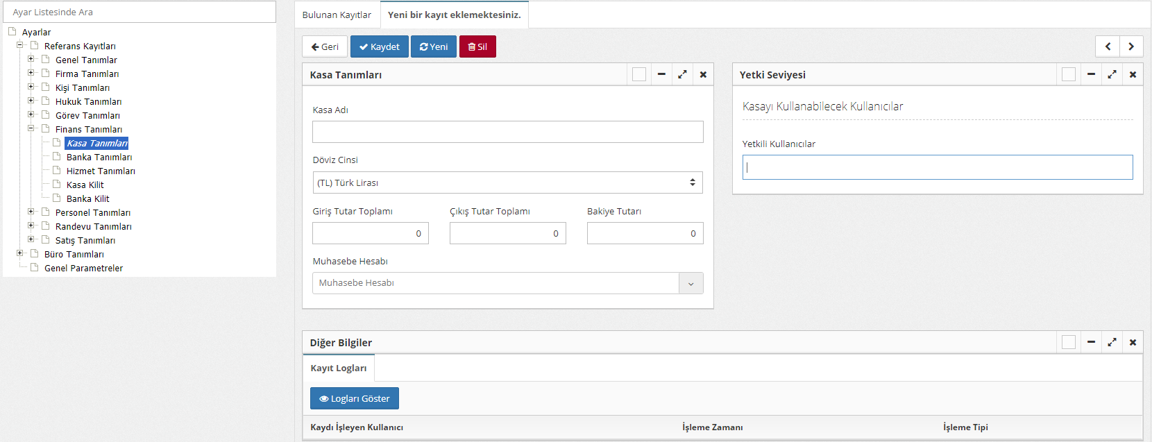Minimize the Diğer Bilgiler panel
This screenshot has height=442, width=1152.
click(1091, 342)
